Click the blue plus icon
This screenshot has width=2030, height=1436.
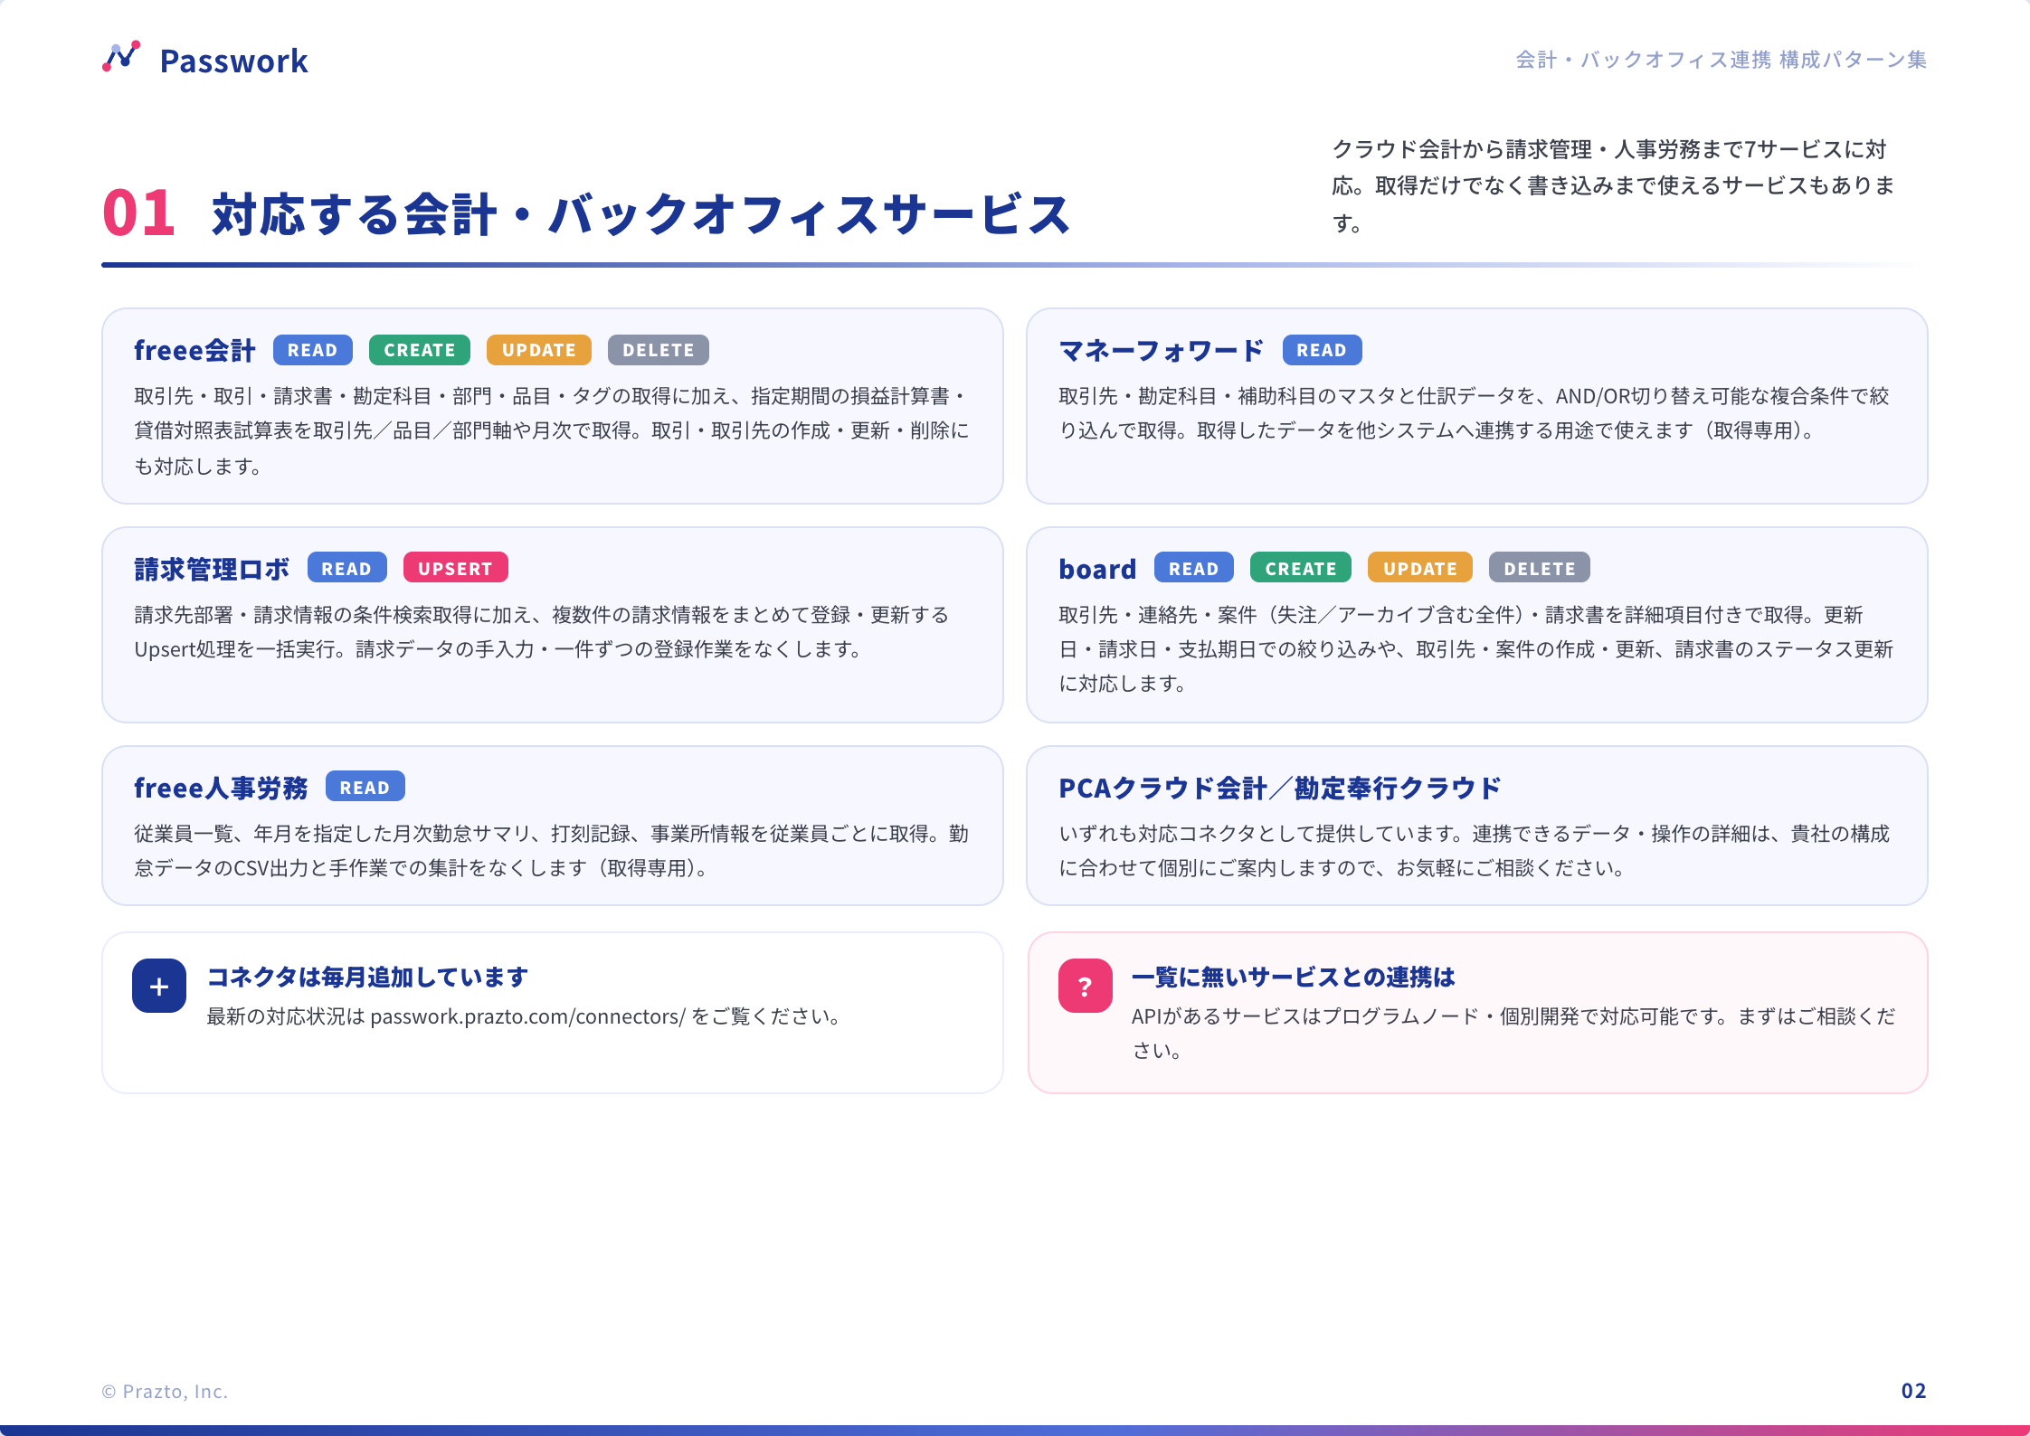pos(159,986)
